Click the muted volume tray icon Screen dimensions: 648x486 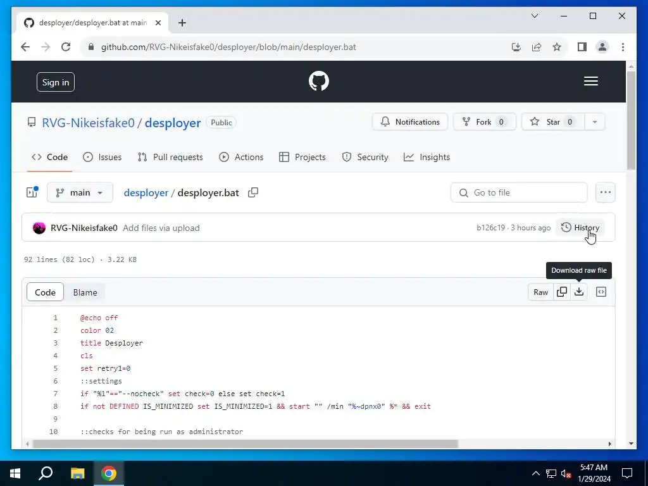point(566,473)
